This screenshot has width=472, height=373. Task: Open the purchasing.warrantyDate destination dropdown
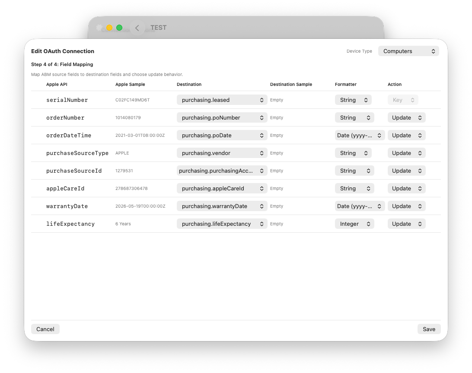pos(222,206)
